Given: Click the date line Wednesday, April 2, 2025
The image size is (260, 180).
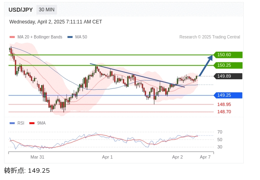Looking at the screenshot, I should coord(56,22).
